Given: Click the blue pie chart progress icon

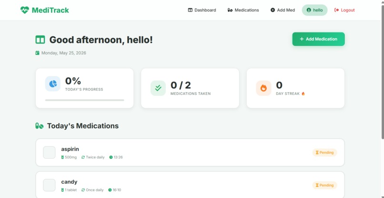Looking at the screenshot, I should click(53, 83).
